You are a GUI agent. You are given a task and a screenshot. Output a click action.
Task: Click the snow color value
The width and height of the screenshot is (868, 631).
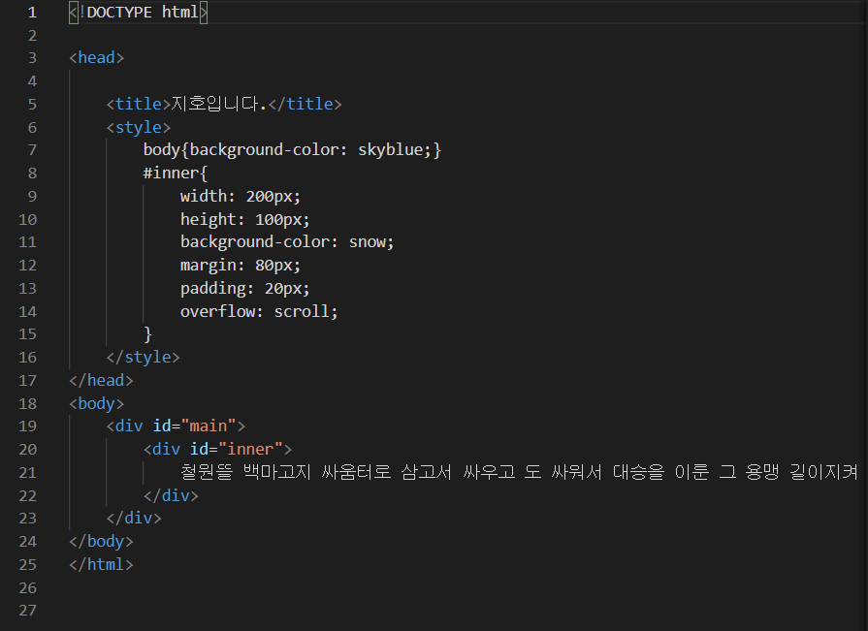tap(367, 242)
